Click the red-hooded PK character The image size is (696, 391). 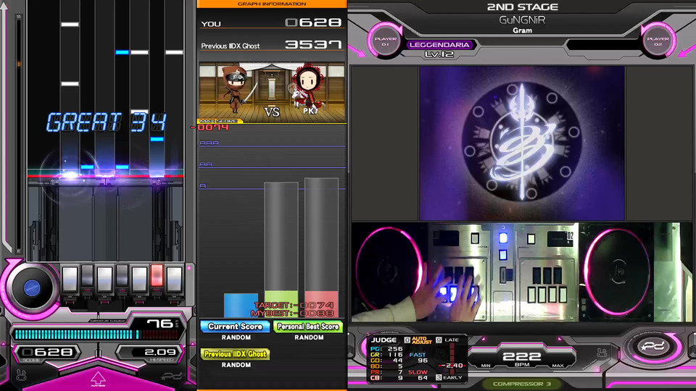tap(307, 88)
